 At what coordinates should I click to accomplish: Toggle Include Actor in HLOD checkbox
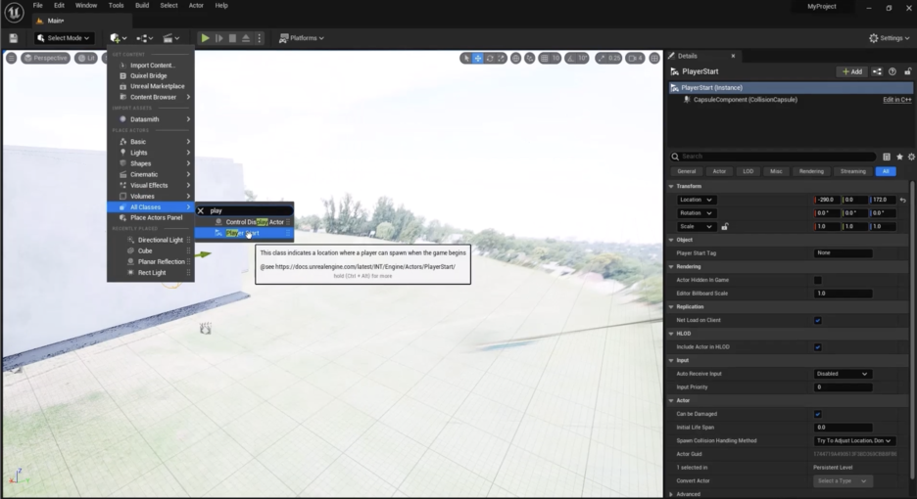tap(818, 347)
